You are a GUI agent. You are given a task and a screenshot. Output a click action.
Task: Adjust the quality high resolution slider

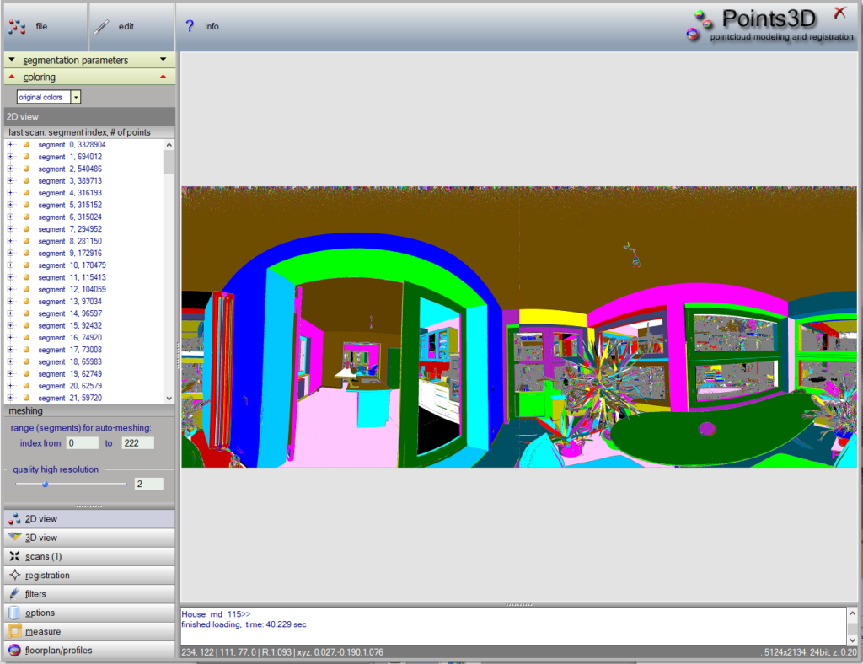46,484
